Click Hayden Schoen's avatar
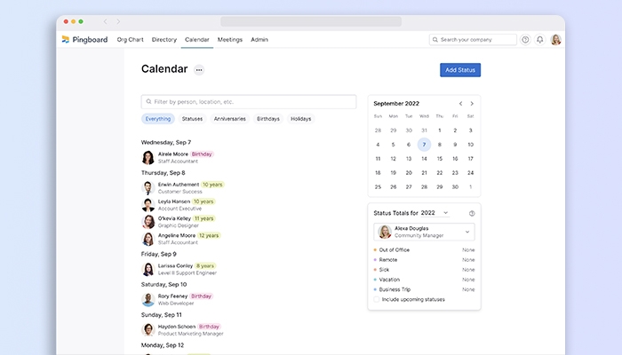 pos(148,329)
